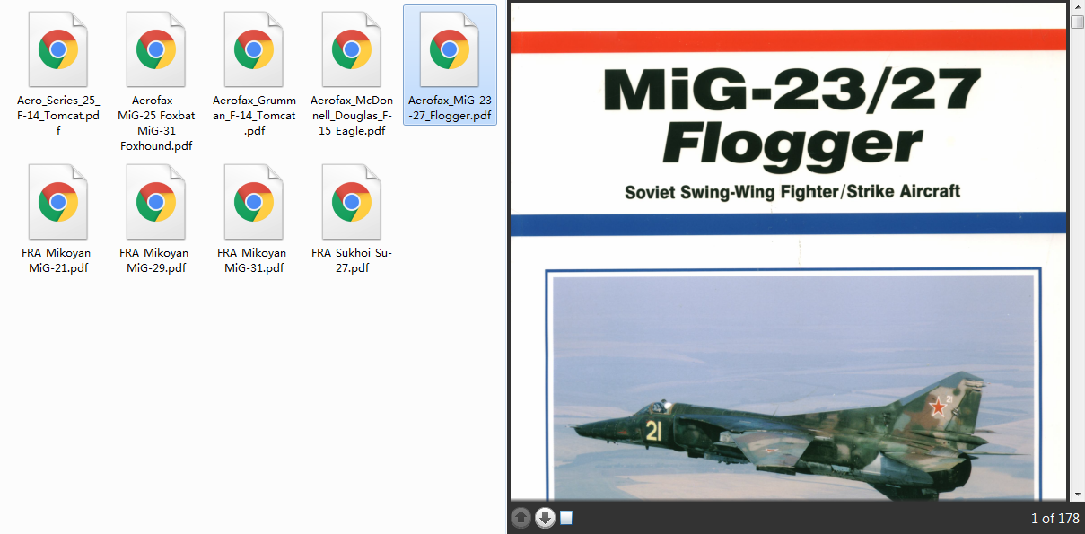Screen dimensions: 1085x534
Task: Select the Aerofax_McDonnell_Douglas_F-15_Eagle.pdf icon
Action: [x=352, y=50]
